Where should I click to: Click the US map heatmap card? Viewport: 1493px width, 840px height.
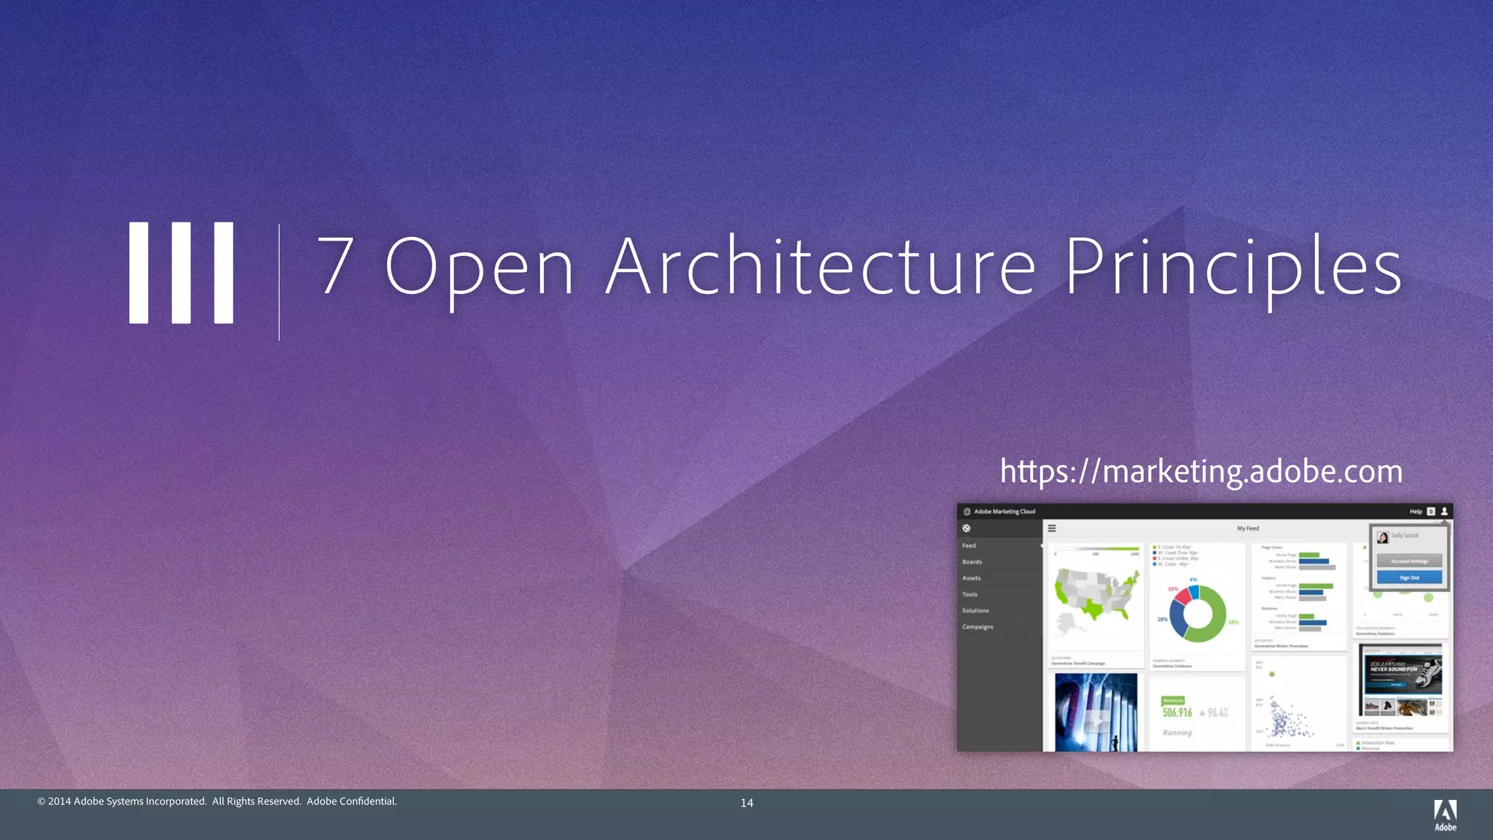(1096, 605)
